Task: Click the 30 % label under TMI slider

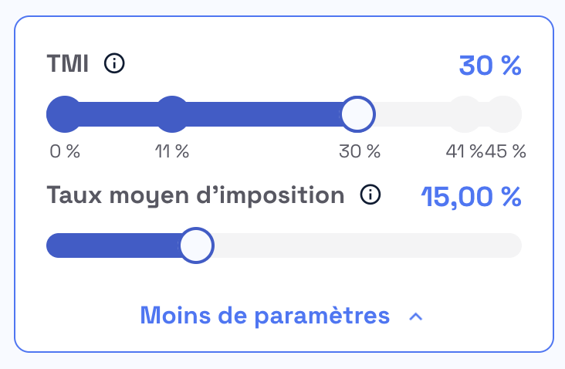Action: 360,151
